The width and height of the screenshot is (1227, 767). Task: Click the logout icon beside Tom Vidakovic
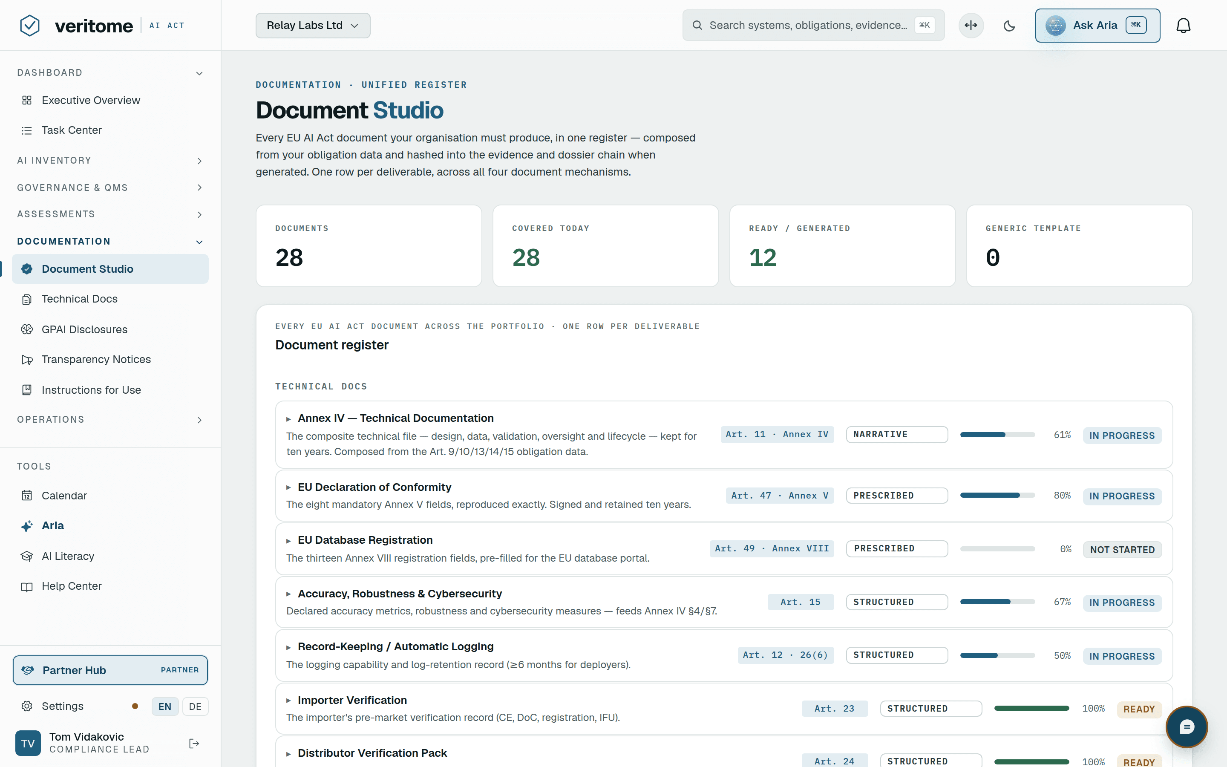194,743
